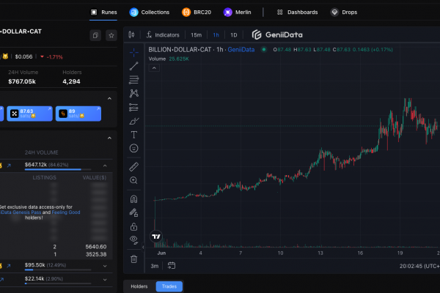Image resolution: width=440 pixels, height=293 pixels.
Task: Select the text annotation tool
Action: 134,135
